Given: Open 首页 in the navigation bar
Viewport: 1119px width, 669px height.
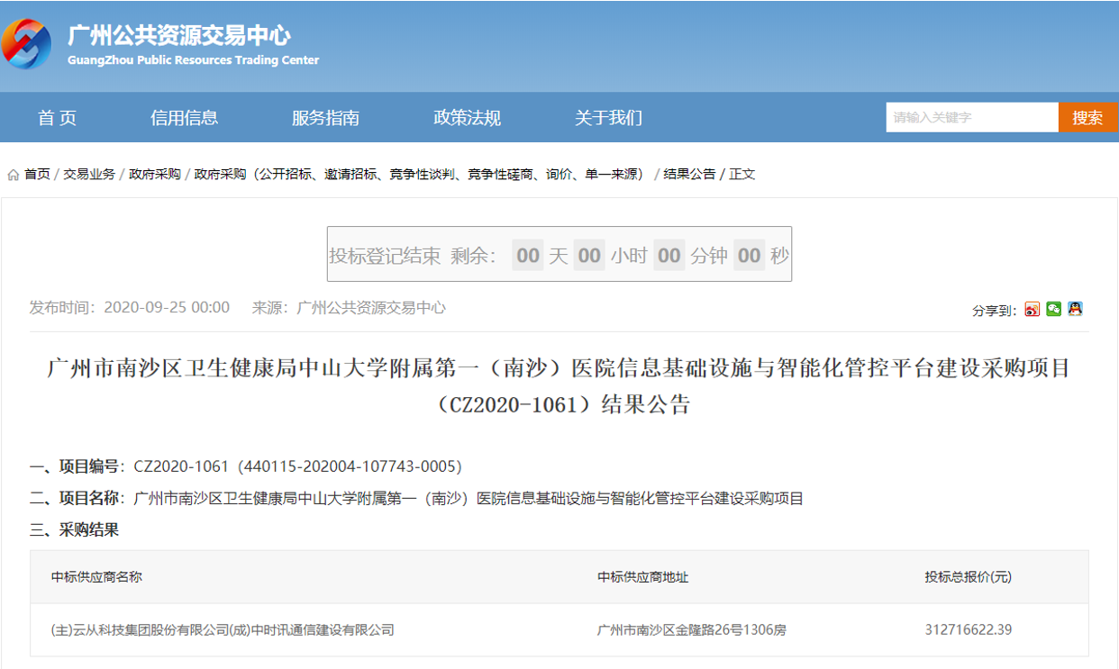Looking at the screenshot, I should pyautogui.click(x=57, y=118).
